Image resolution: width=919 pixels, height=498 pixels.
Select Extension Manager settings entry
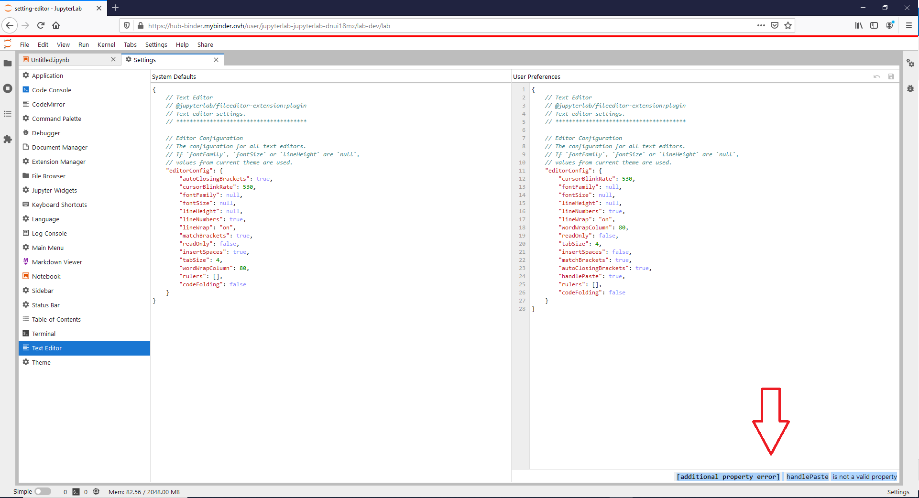[84, 162]
